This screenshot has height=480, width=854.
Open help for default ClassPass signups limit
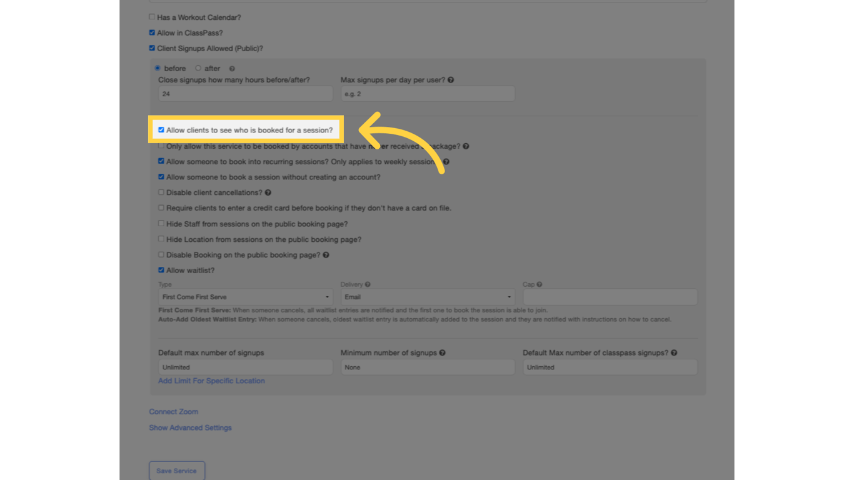pos(674,352)
